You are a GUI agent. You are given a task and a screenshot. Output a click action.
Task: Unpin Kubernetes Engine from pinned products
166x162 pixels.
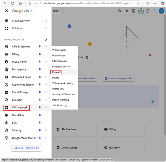point(40,84)
